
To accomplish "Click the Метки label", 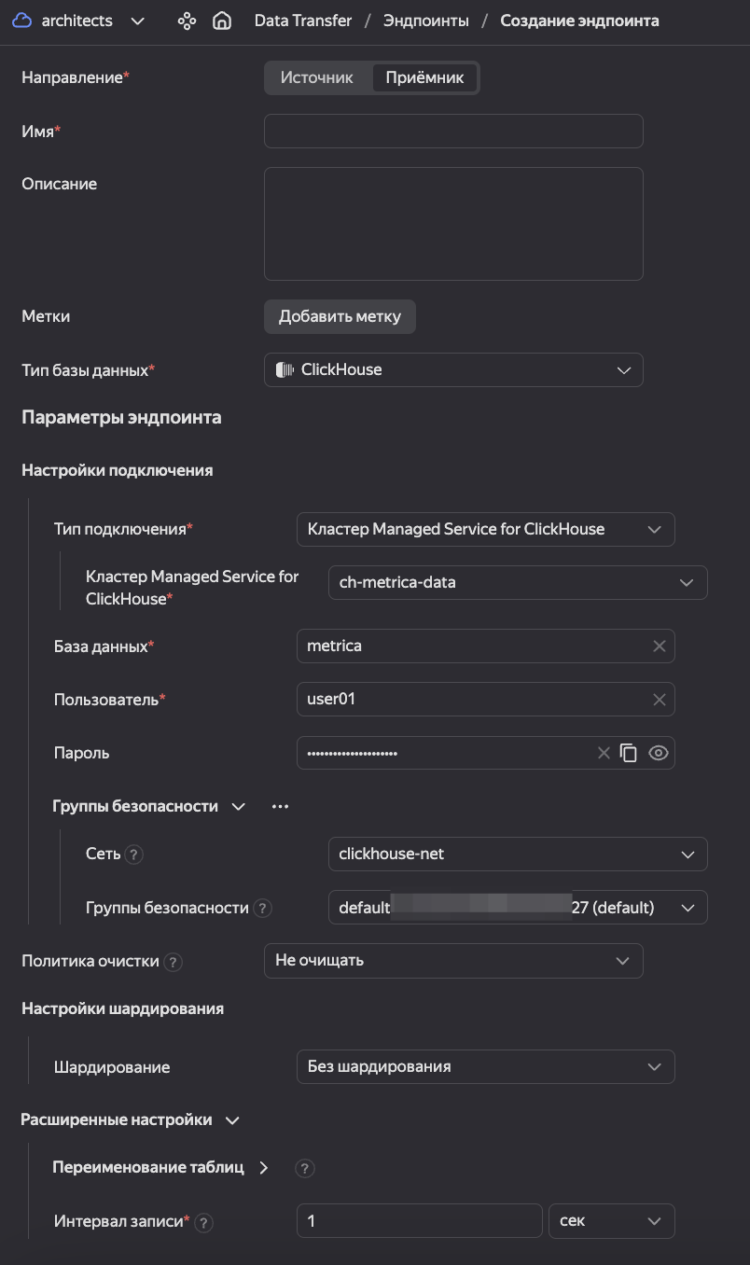I will pyautogui.click(x=46, y=316).
